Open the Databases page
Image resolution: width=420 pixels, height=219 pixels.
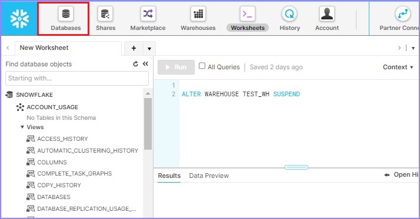[x=66, y=19]
